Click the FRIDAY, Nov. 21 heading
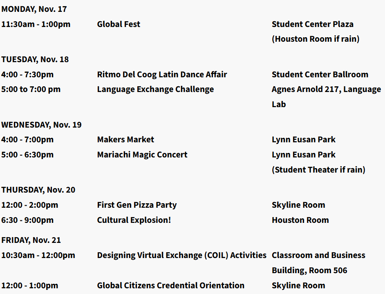 31,240
